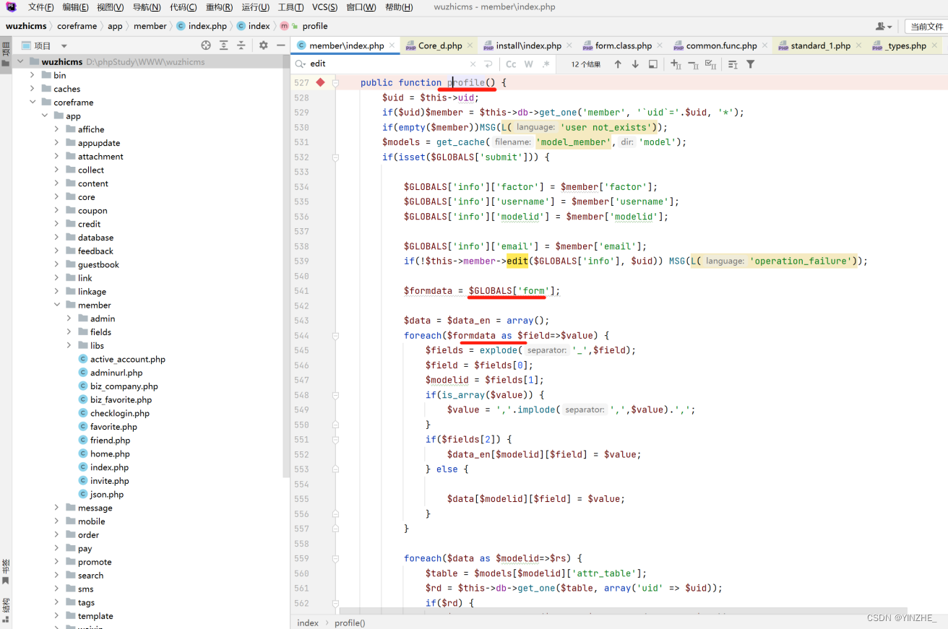This screenshot has height=629, width=948.
Task: Expand the template folder
Action: [57, 616]
